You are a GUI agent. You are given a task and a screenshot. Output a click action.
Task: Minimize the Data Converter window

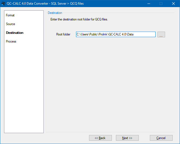pyautogui.click(x=149, y=4)
